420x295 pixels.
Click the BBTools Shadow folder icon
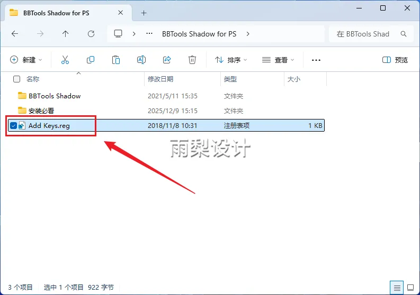click(x=22, y=96)
